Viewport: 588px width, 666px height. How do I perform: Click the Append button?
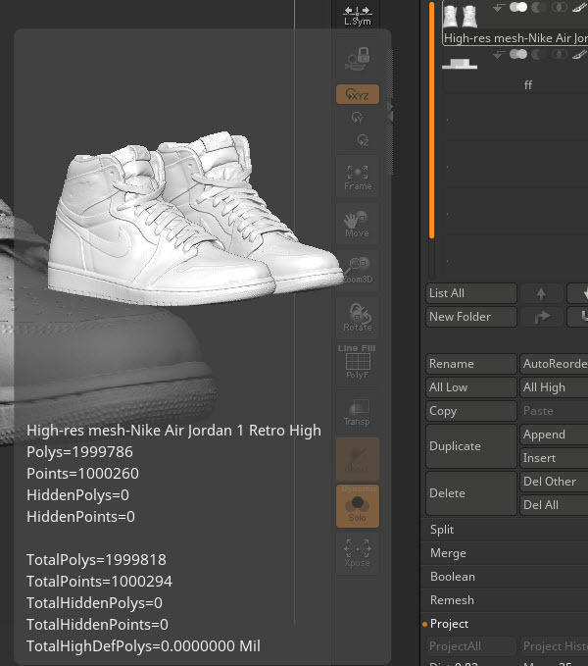(x=554, y=435)
